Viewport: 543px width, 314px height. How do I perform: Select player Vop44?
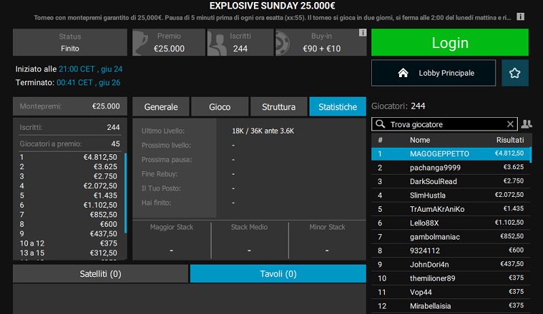450,292
